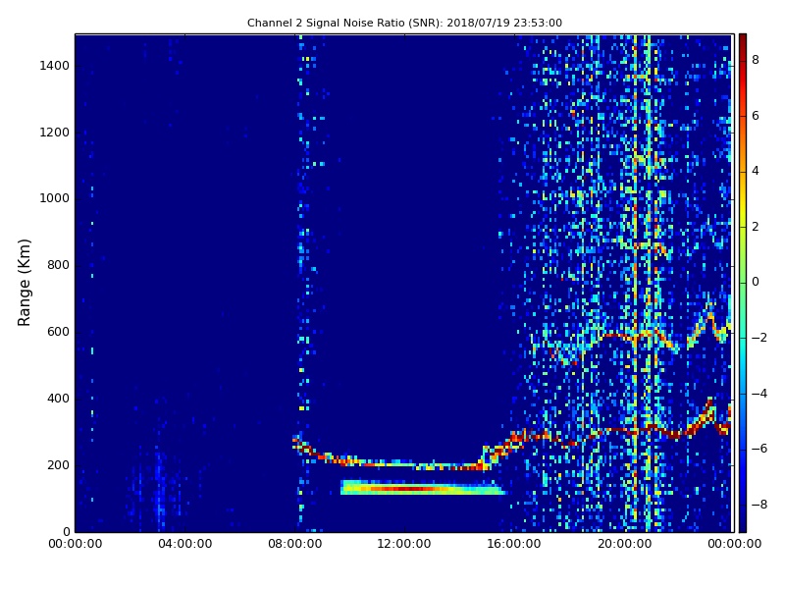785x589 pixels.
Task: Click the x-axis time label 20:00:00
Action: (x=624, y=544)
